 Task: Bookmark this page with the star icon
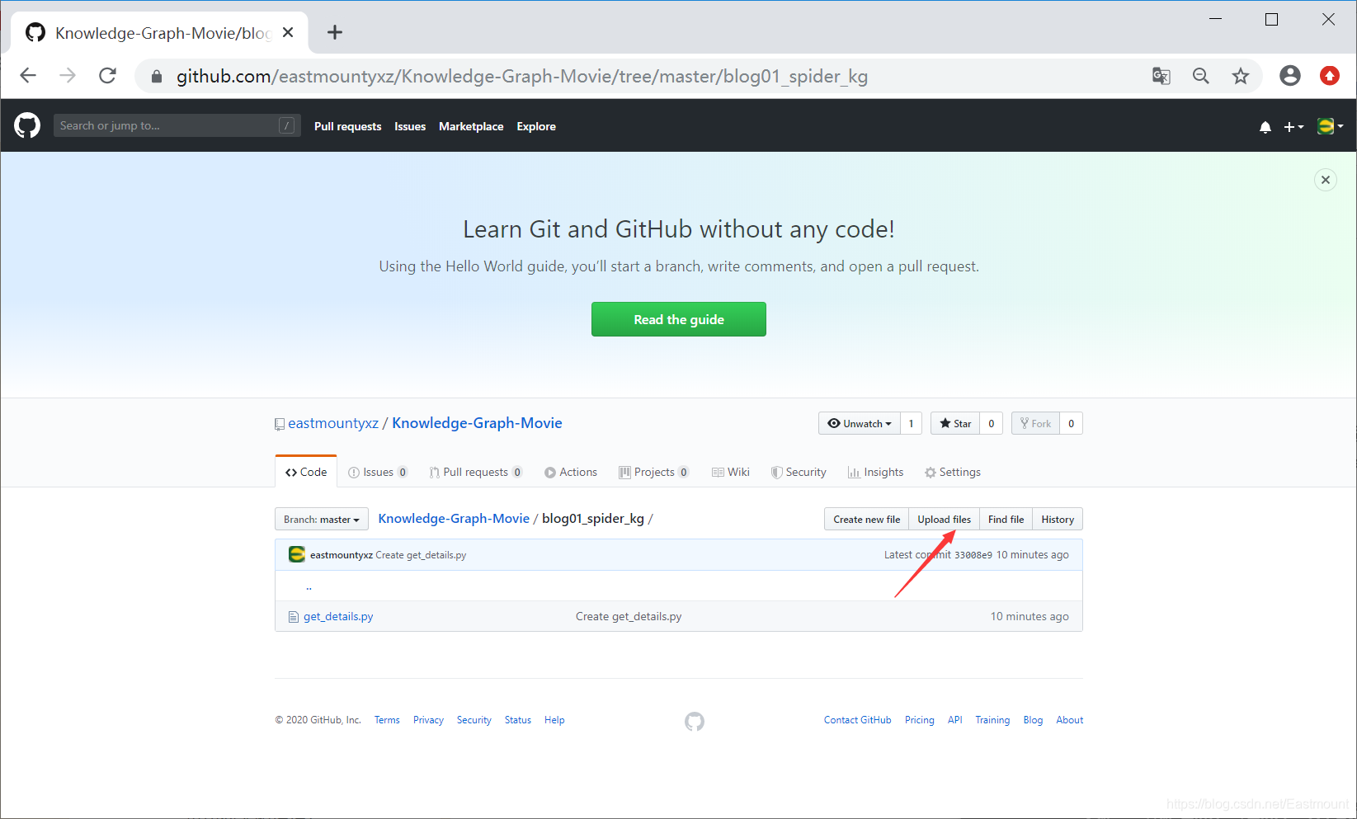(x=1241, y=76)
